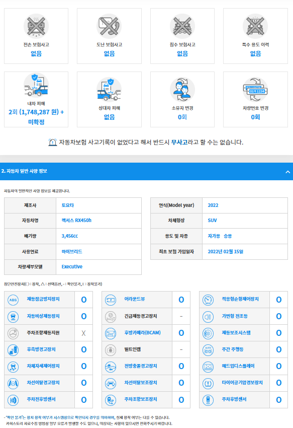The height and width of the screenshot is (428, 293).
Task: Click the 타이어공기압경보장치 icon
Action: click(x=208, y=383)
